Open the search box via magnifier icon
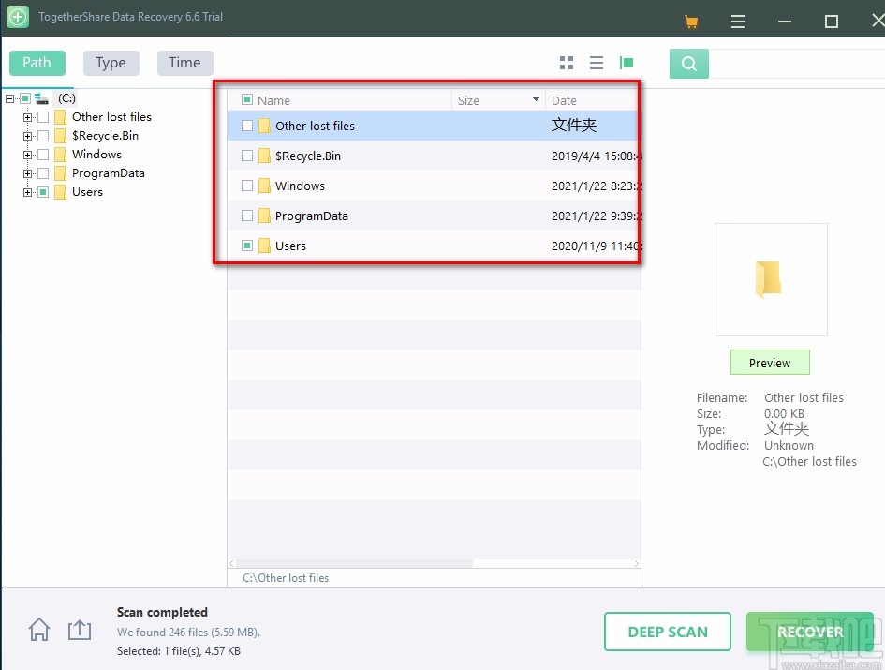Screen dimensions: 885x670 click(x=688, y=64)
